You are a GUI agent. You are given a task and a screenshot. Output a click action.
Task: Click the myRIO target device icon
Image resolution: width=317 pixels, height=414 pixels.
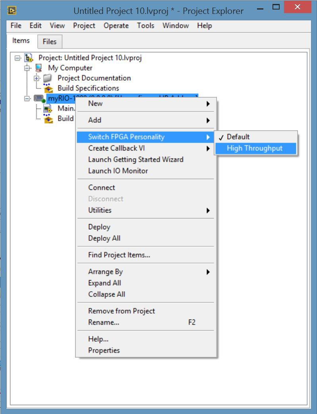point(39,99)
